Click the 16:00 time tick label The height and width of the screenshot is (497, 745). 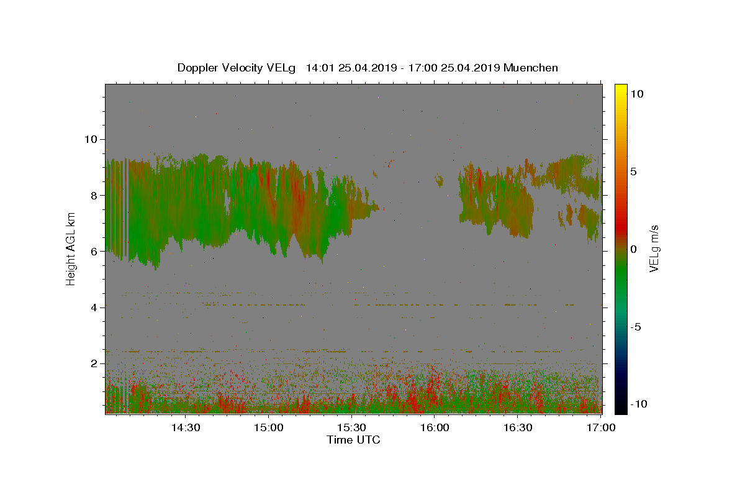[x=435, y=427]
